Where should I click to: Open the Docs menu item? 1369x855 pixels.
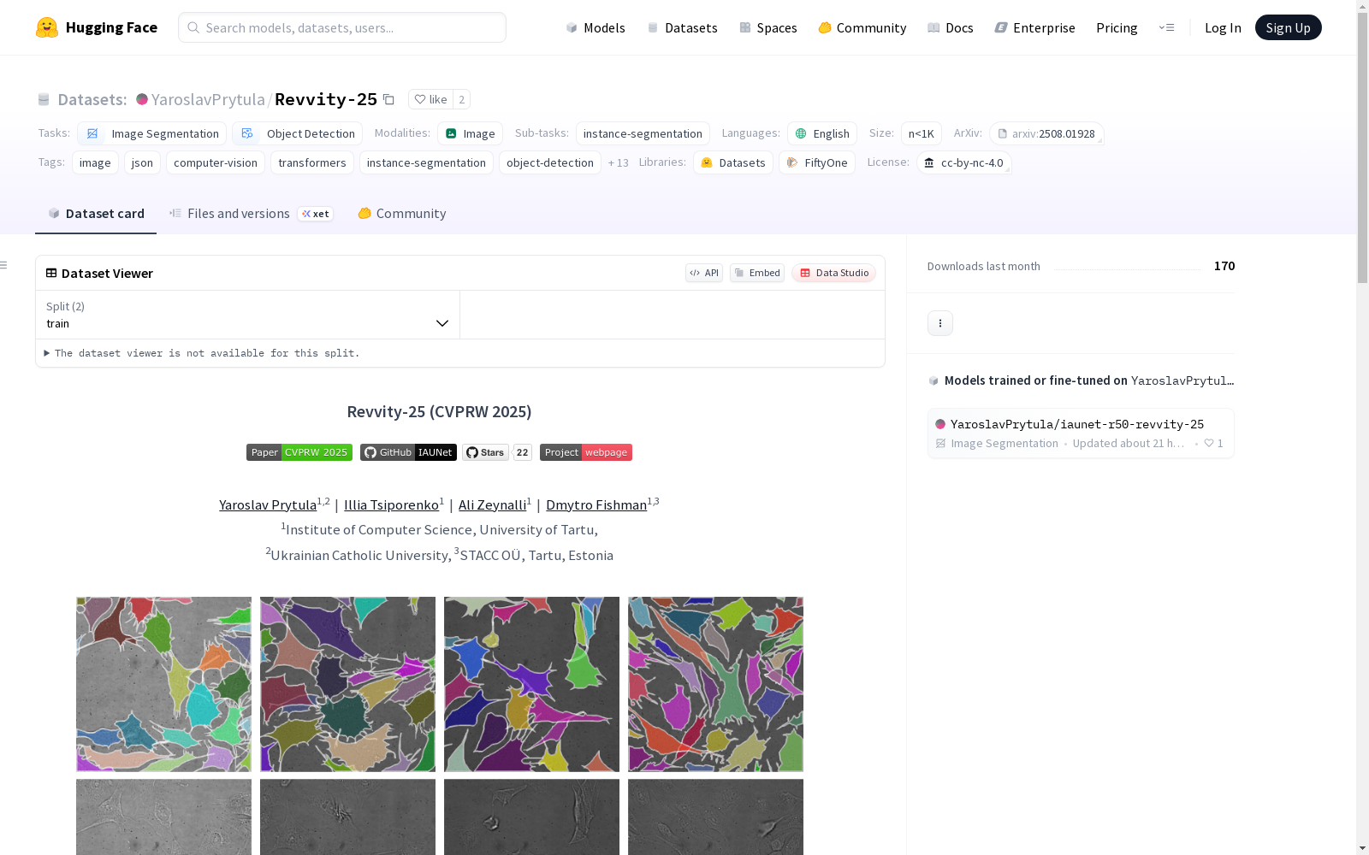coord(951,27)
